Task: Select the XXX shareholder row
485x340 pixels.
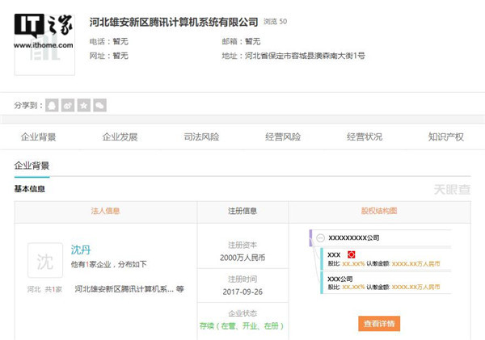Action: (386, 259)
